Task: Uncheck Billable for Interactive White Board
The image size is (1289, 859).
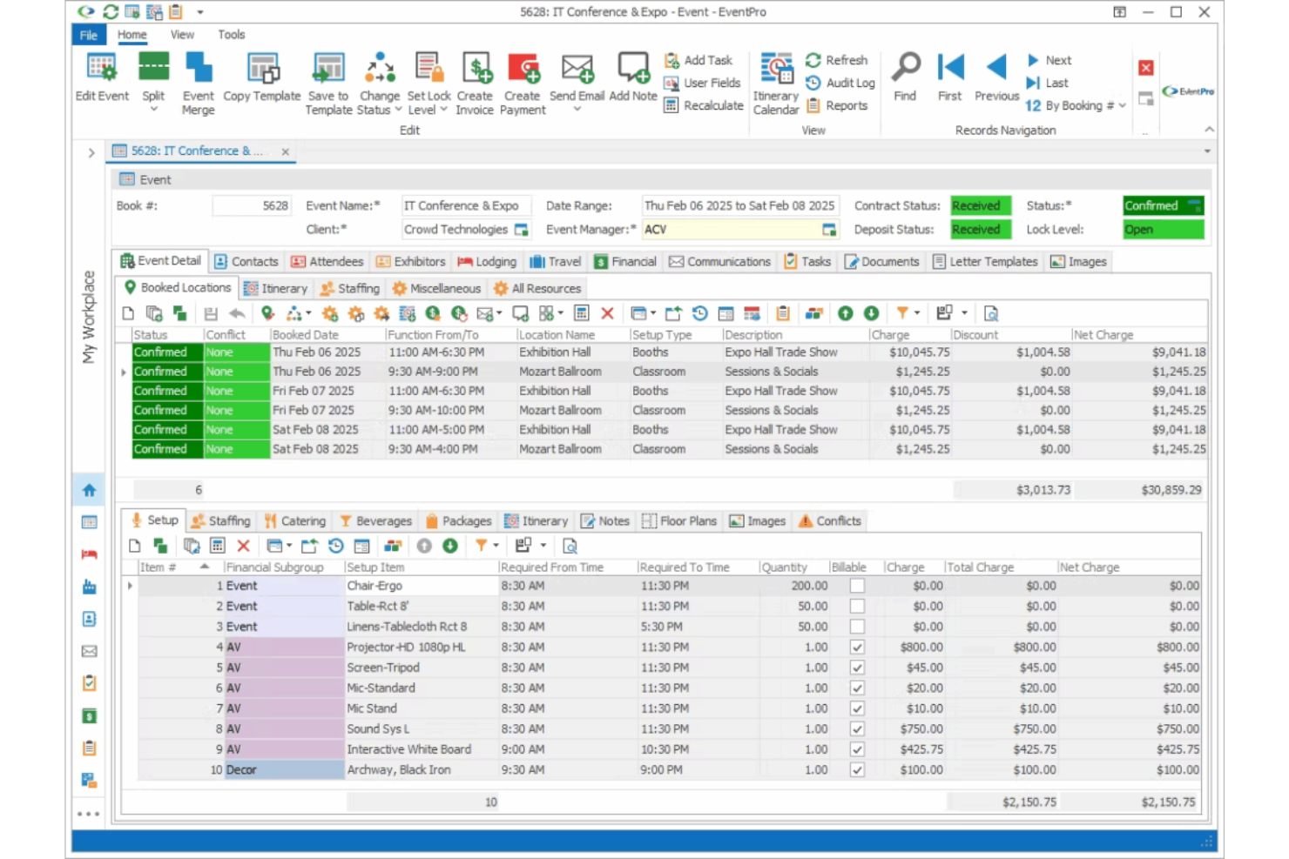Action: [x=857, y=749]
